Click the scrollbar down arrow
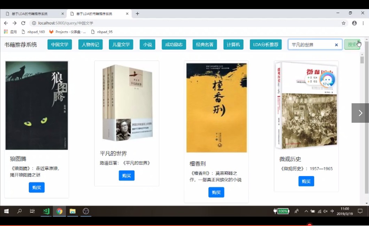The width and height of the screenshot is (369, 226). tap(367, 203)
